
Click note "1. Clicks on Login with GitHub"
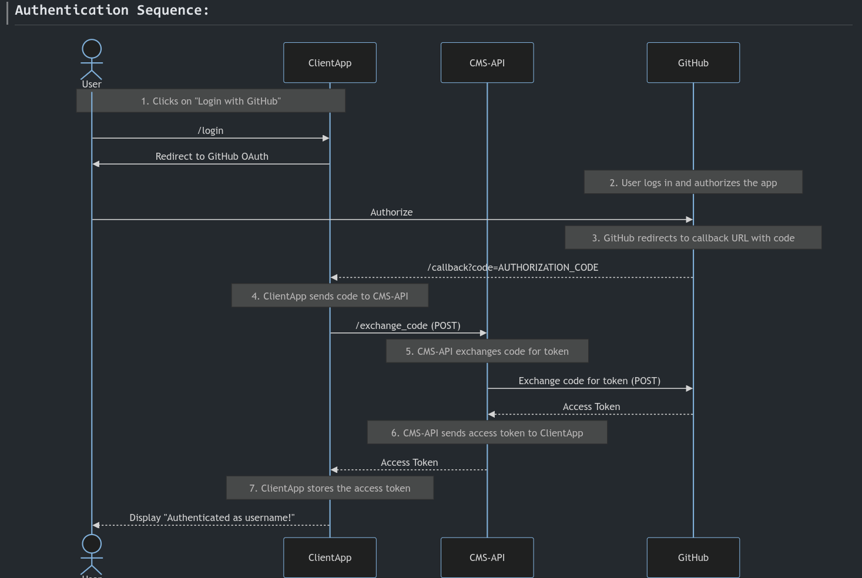click(211, 101)
